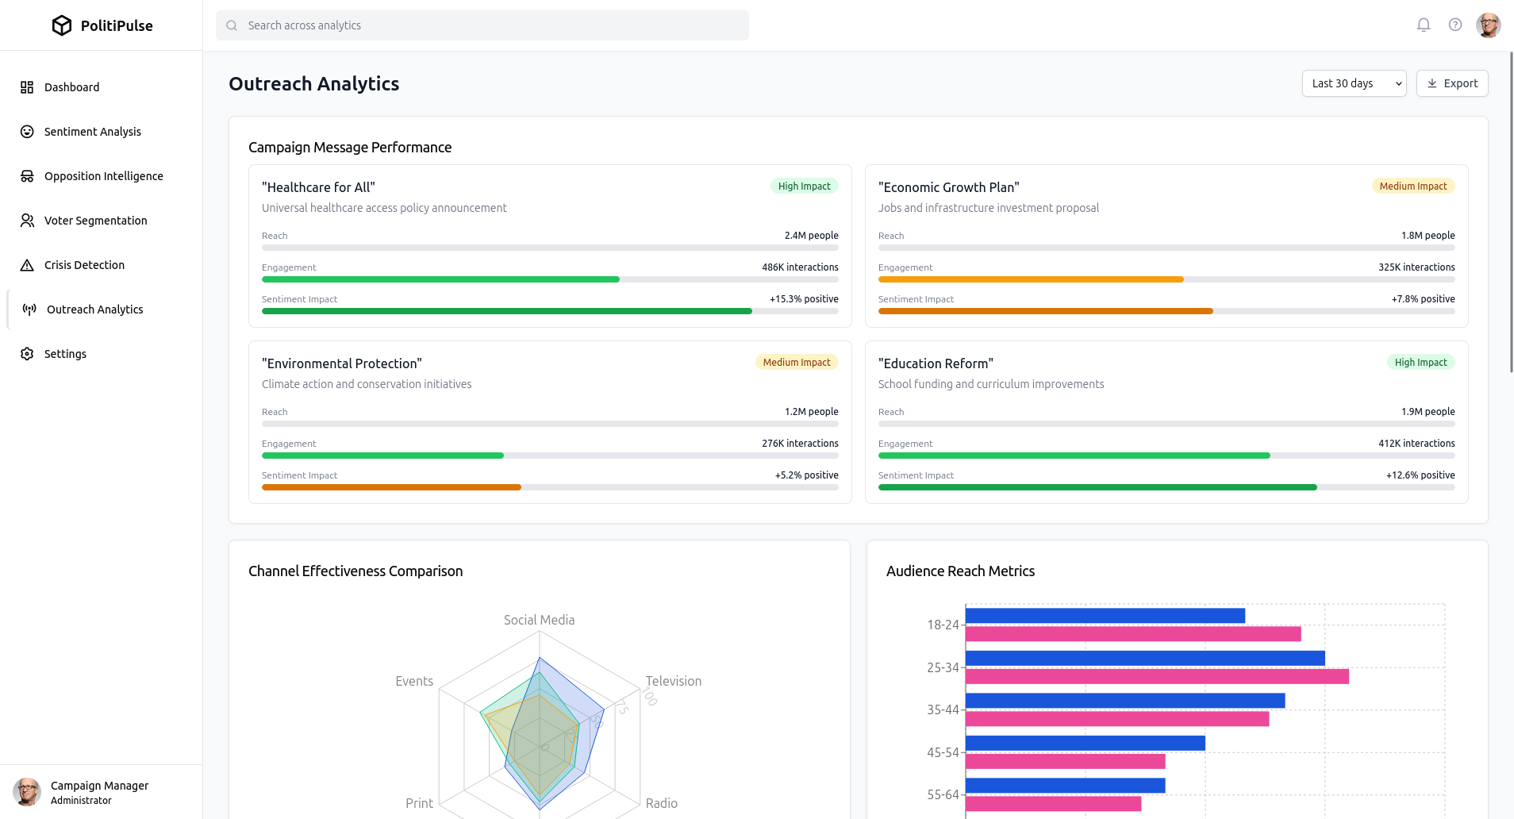1514x819 pixels.
Task: Click the blue 18-24 audience bar
Action: tap(1105, 615)
